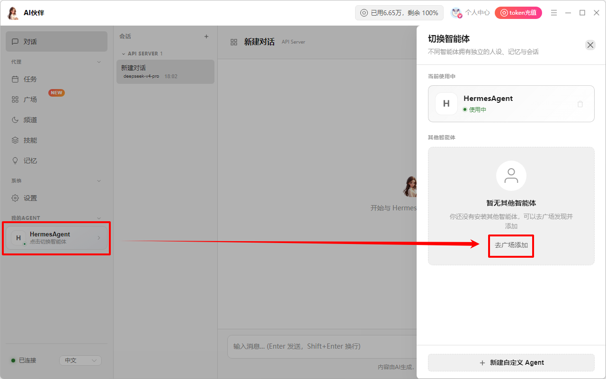Open the 对话 chat section
This screenshot has height=379, width=606.
pos(56,42)
